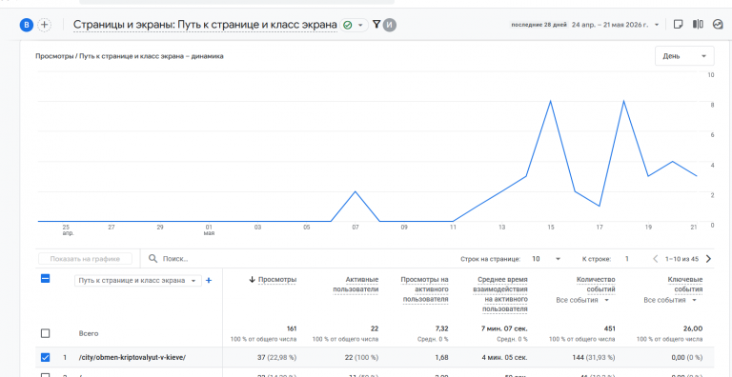Open the date range 24 апр. – 21 мая picker
This screenshot has width=732, height=377.
point(616,25)
